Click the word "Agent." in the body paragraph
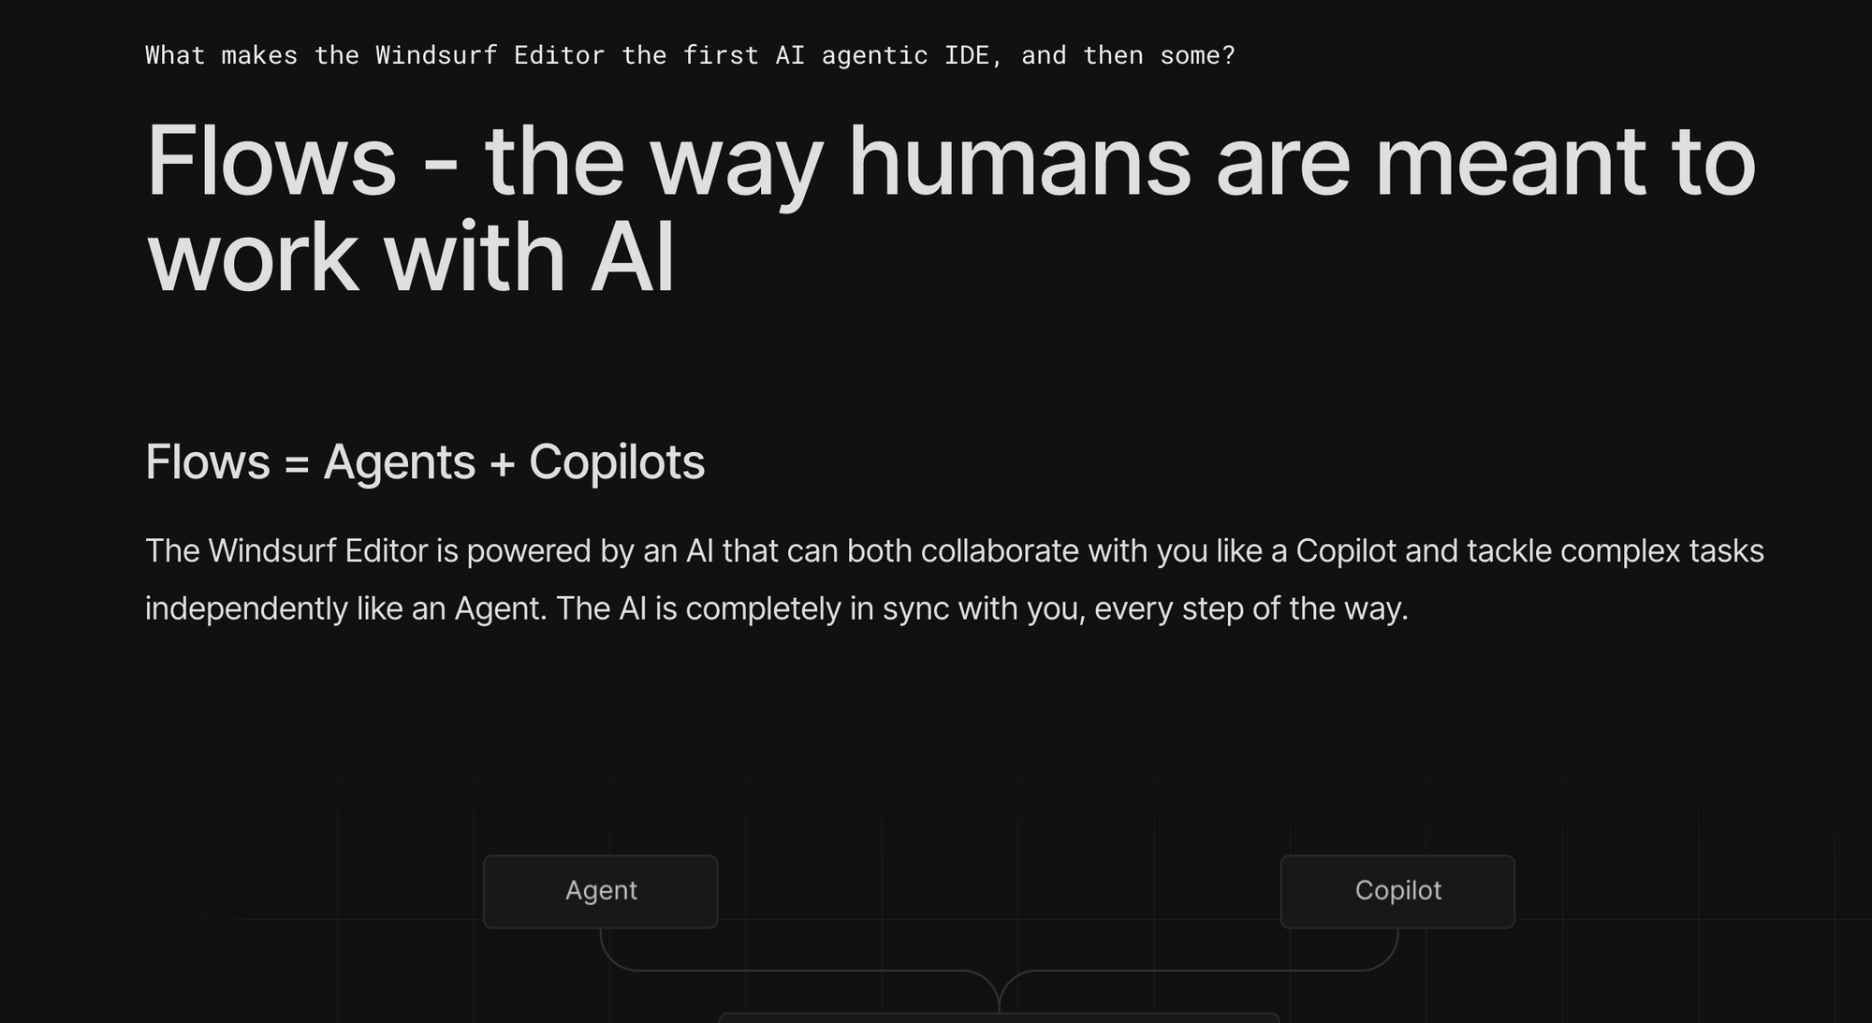 click(x=500, y=609)
